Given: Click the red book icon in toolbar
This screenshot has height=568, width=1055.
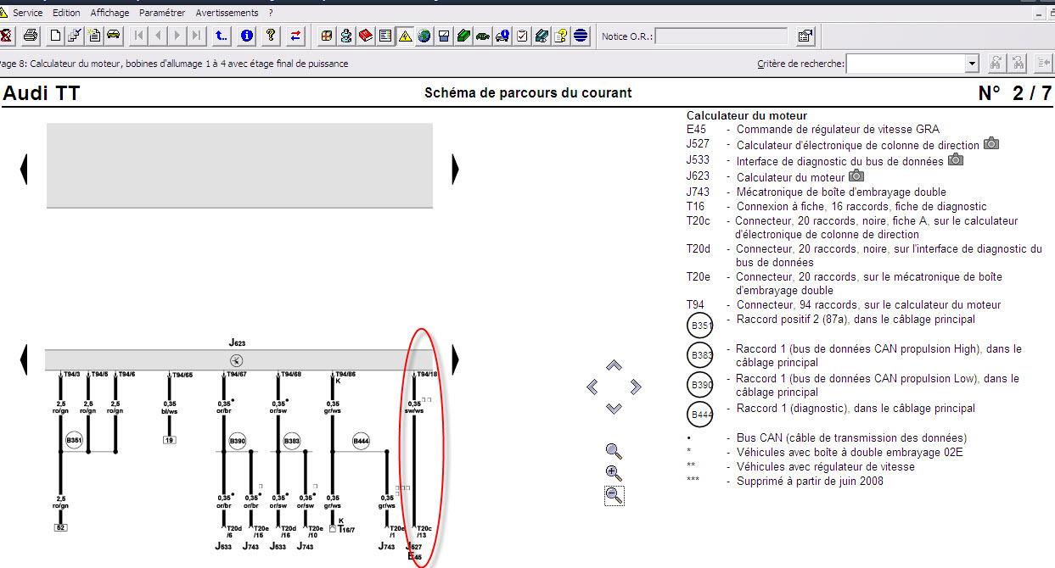Looking at the screenshot, I should [x=366, y=36].
